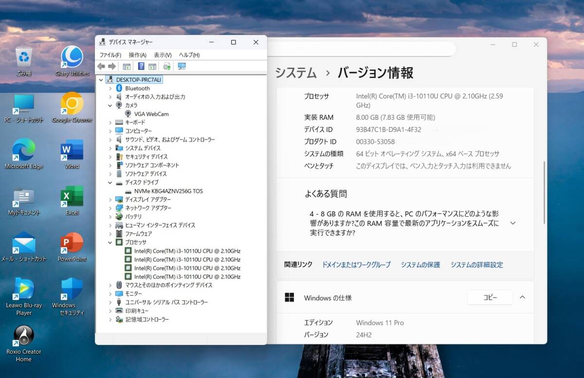Collapse the プロセッサ tree node
The image size is (584, 378).
[x=110, y=242]
